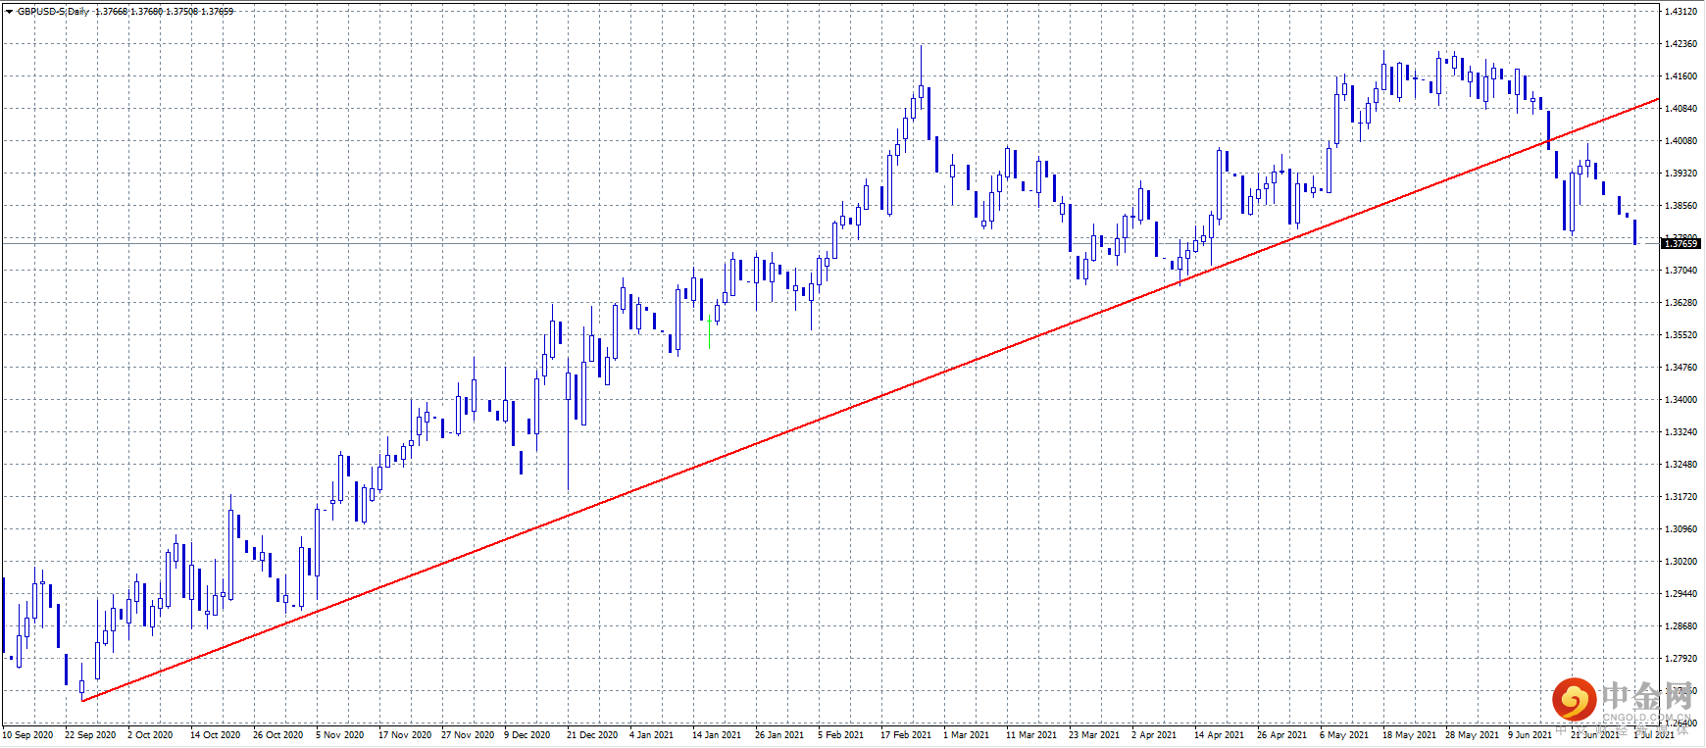1706x748 pixels.
Task: Click the current price label 1.37659
Action: click(1681, 243)
